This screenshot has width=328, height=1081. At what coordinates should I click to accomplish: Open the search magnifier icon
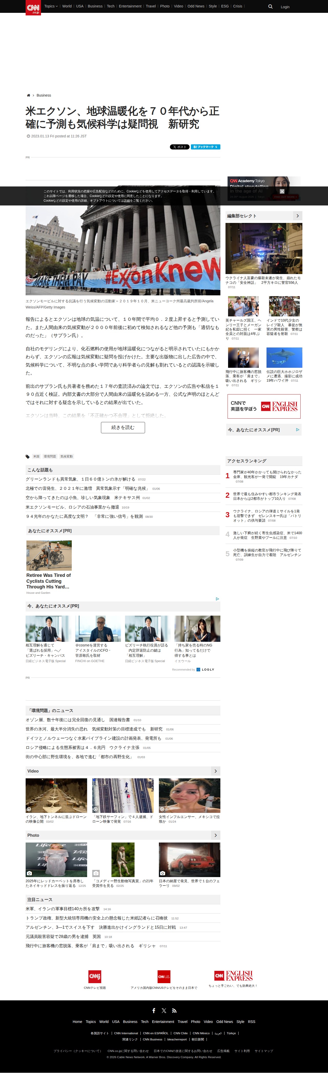pyautogui.click(x=270, y=7)
